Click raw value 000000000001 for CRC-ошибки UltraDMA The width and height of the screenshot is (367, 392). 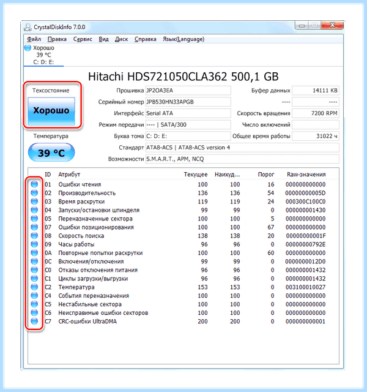point(306,321)
